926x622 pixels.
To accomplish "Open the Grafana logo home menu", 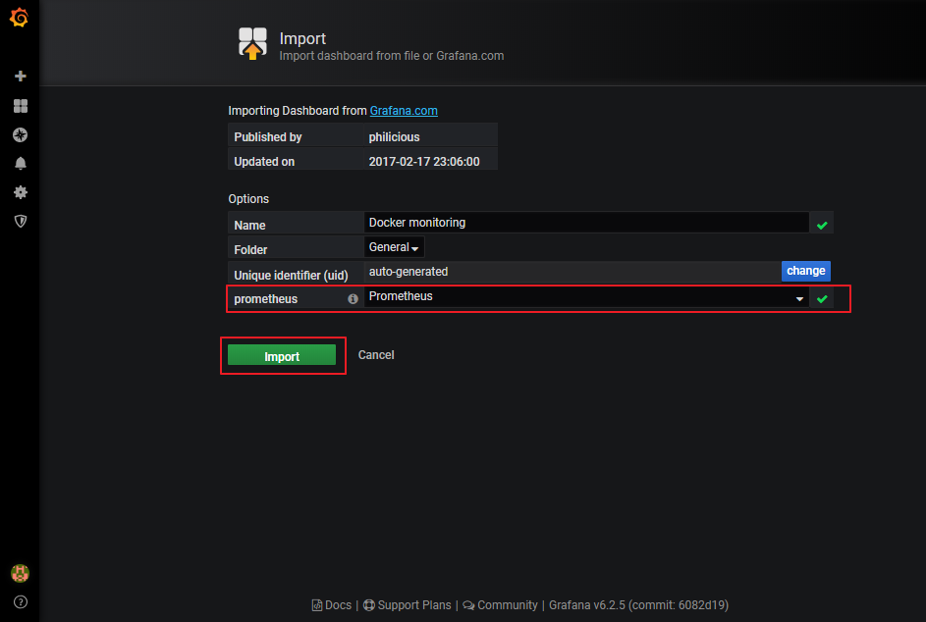I will pyautogui.click(x=19, y=17).
